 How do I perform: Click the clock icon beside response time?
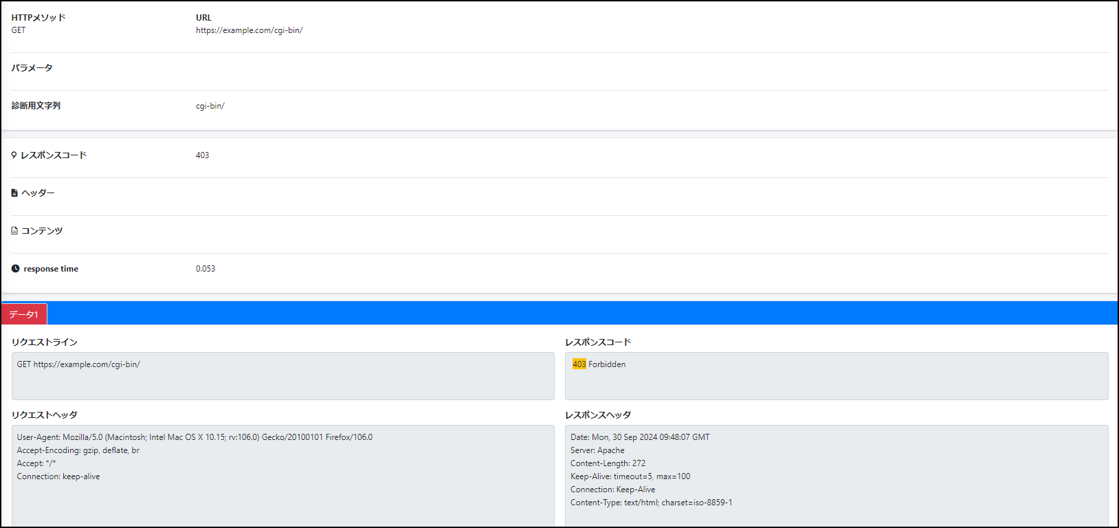pos(15,269)
